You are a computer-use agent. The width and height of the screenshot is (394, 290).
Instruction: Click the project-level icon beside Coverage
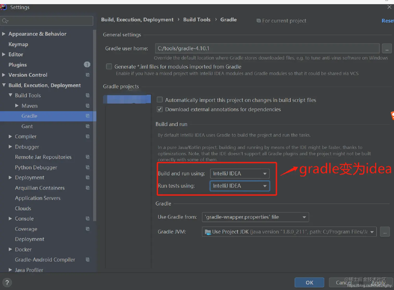(x=88, y=229)
